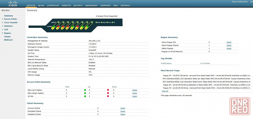Click green Up dot in All APs row
Image resolution: width=253 pixels, height=119 pixels.
(x=85, y=96)
